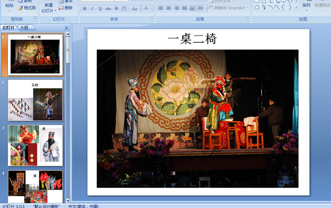Viewport: 331px width, 208px height.
Task: Select the arc shape
Action: point(270,7)
